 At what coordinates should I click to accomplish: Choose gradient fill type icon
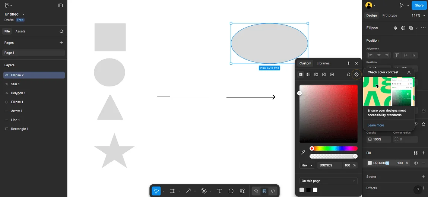pyautogui.click(x=308, y=74)
